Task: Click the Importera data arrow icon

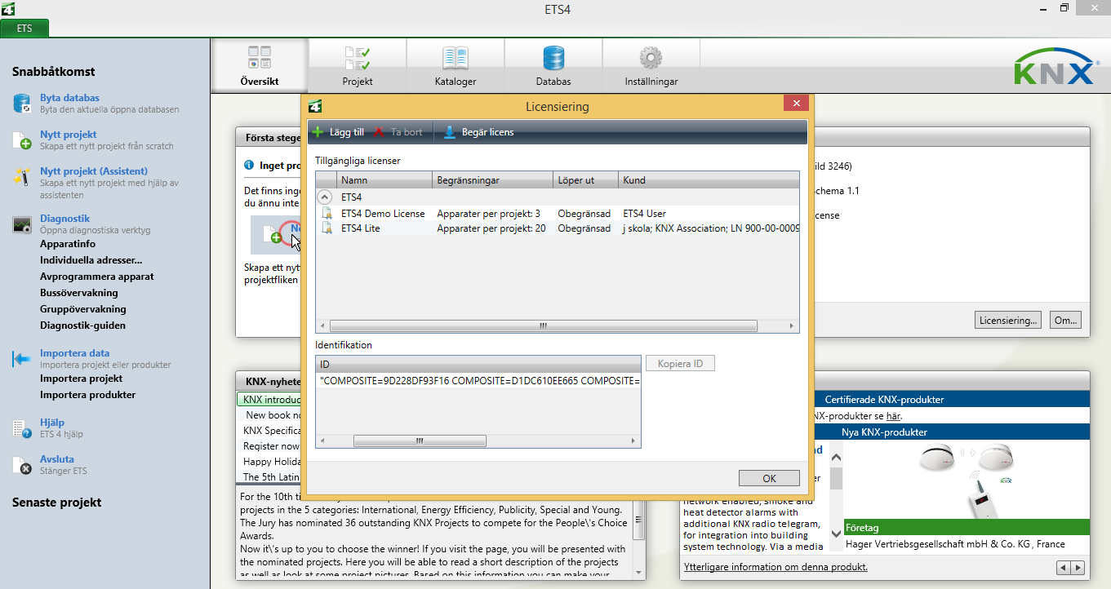Action: click(22, 359)
